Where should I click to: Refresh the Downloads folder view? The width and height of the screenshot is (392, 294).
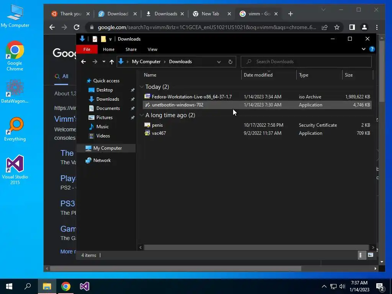coord(230,62)
